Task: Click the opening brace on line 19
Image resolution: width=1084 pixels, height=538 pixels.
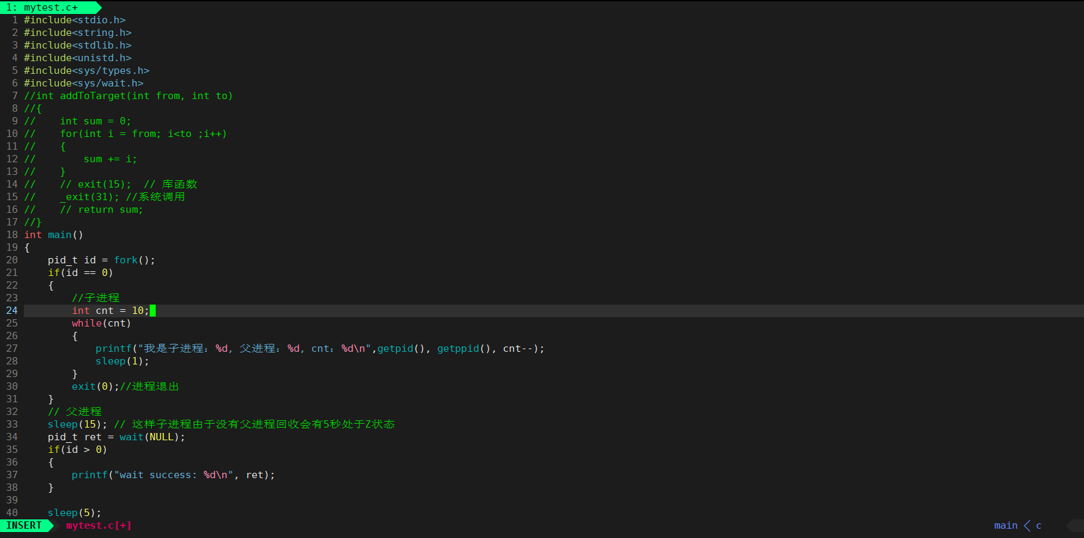Action: pyautogui.click(x=27, y=247)
